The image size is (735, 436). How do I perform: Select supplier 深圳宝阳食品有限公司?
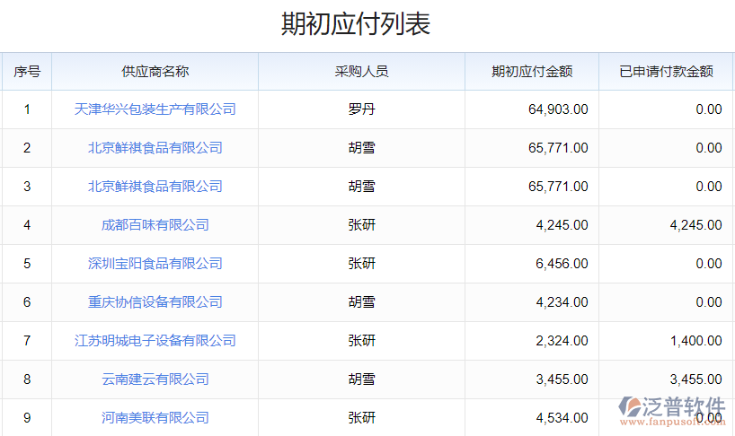155,264
